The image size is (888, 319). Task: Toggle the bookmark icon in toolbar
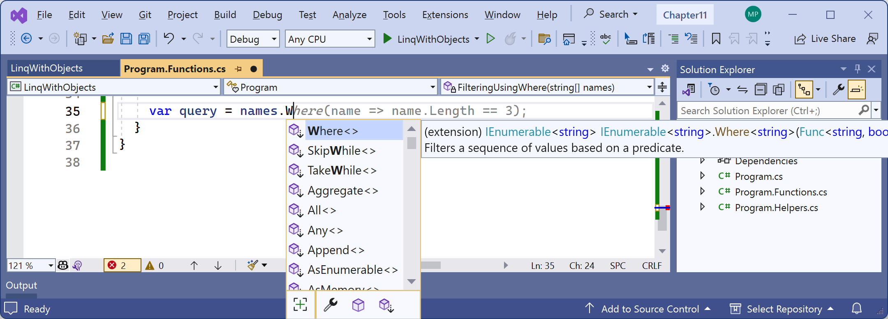coord(716,39)
